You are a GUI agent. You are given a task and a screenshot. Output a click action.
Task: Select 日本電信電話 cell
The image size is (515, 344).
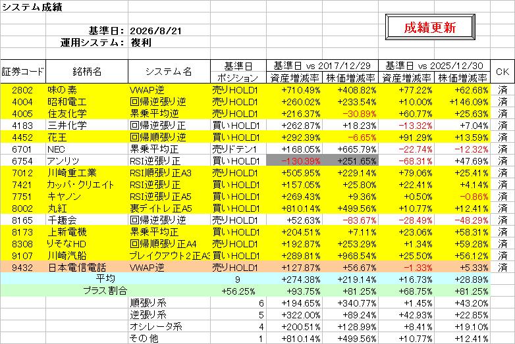87,267
